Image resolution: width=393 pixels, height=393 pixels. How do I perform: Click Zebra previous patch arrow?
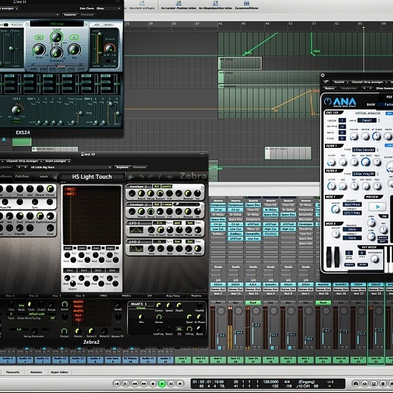click(54, 177)
